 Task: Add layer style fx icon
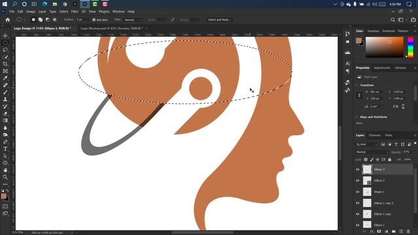[372, 231]
